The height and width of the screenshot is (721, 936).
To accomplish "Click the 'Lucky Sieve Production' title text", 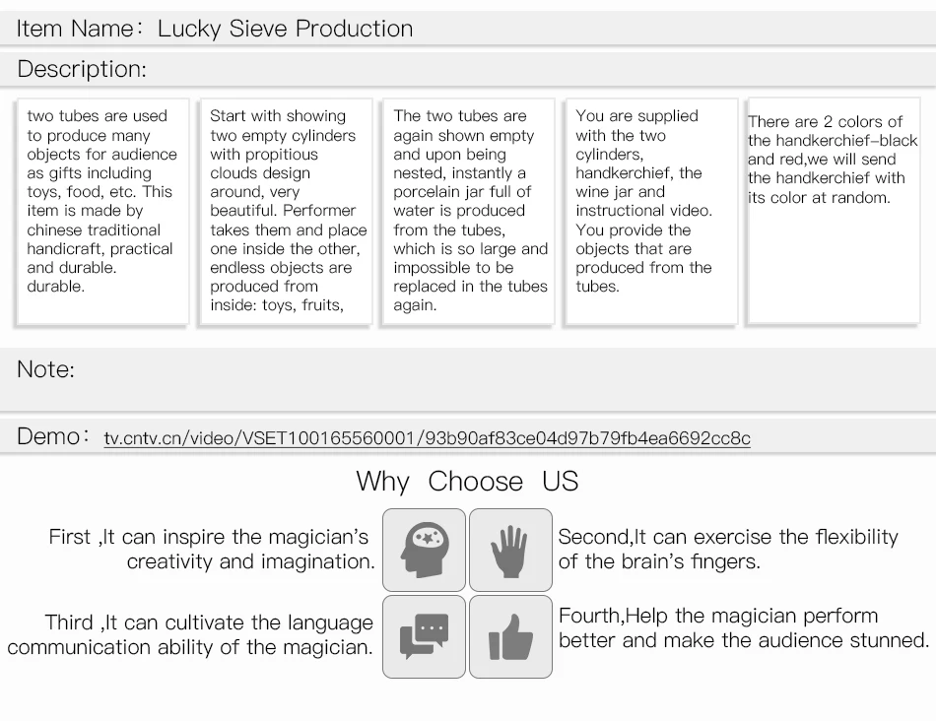I will 286,29.
